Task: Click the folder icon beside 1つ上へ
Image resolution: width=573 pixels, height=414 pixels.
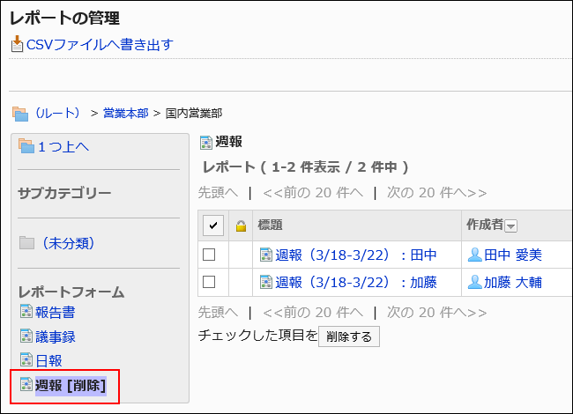Action: [26, 146]
